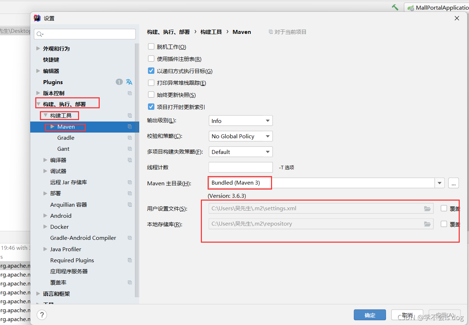Open folder browser for settings.xml path

(427, 208)
